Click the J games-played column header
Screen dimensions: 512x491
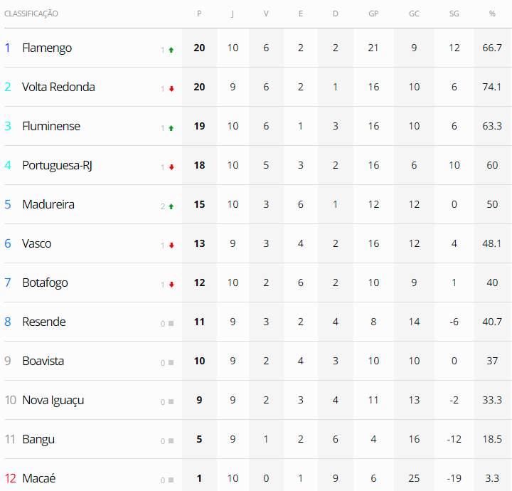coord(233,14)
